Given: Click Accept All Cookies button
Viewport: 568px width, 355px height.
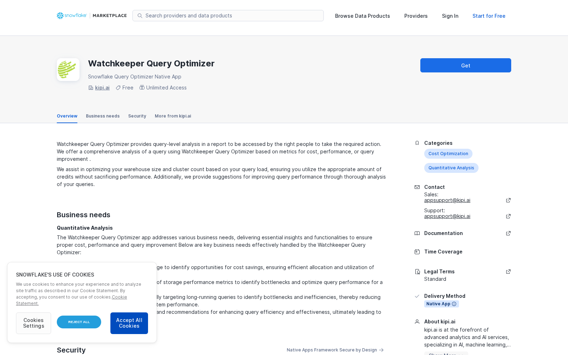Looking at the screenshot, I should coord(129,323).
